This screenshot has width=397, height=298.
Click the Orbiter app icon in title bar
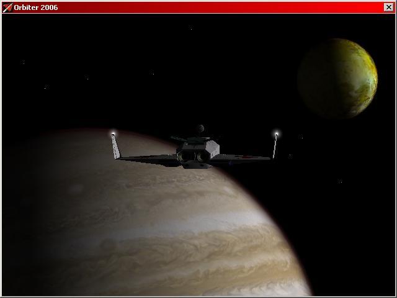pos(7,7)
